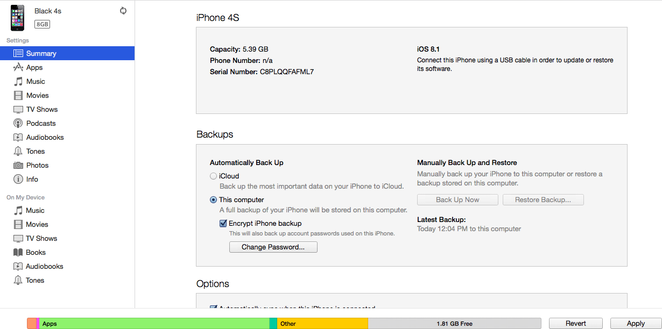Click the Black 4s device name

point(48,11)
